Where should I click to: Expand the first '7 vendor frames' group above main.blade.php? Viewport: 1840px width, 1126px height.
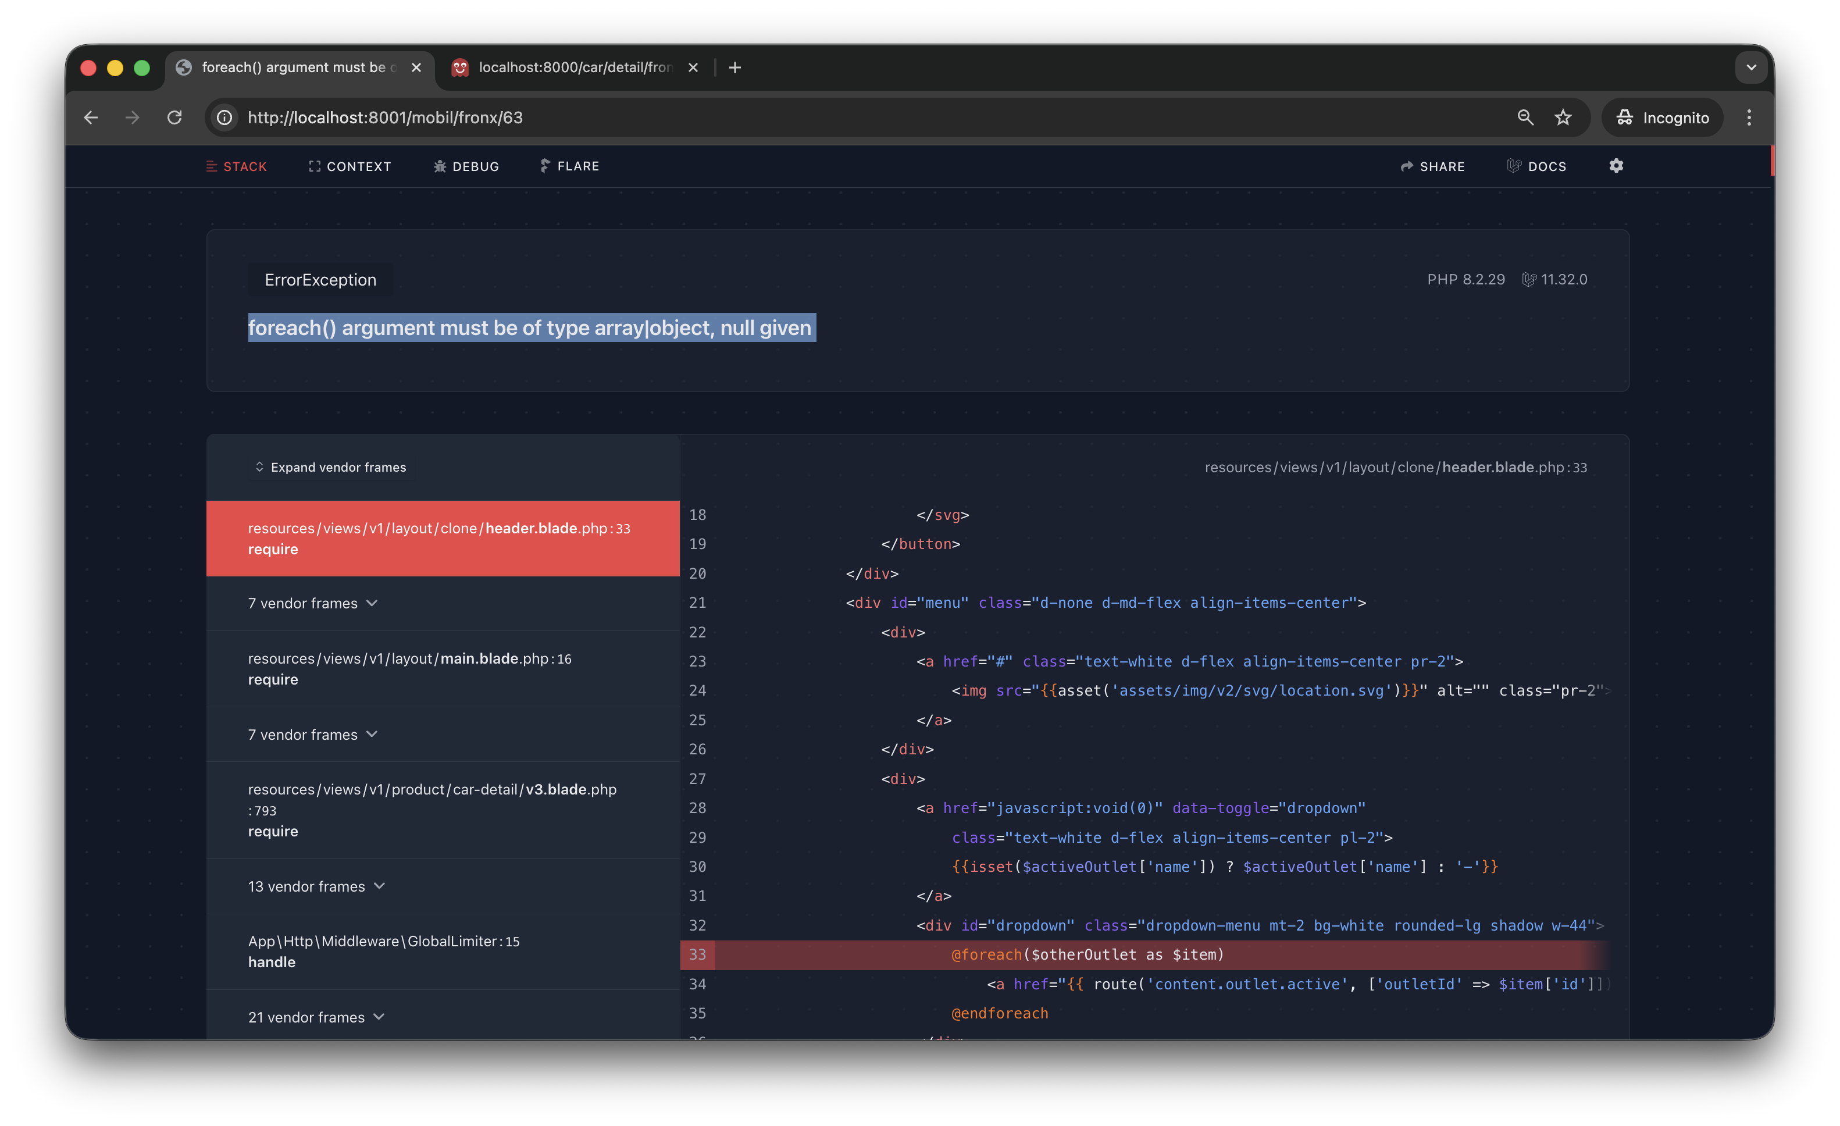pyautogui.click(x=443, y=603)
